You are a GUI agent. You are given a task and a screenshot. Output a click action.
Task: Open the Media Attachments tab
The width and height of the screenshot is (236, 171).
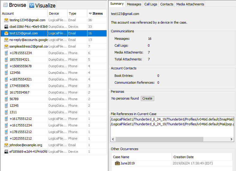pos(190,4)
